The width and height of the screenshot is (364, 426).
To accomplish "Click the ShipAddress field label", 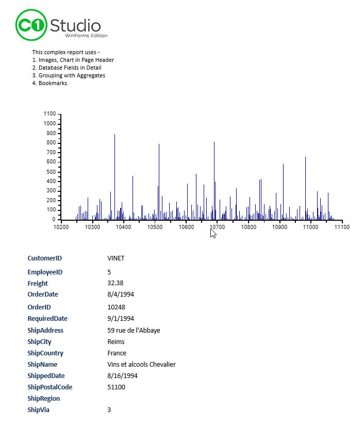I will pyautogui.click(x=45, y=331).
